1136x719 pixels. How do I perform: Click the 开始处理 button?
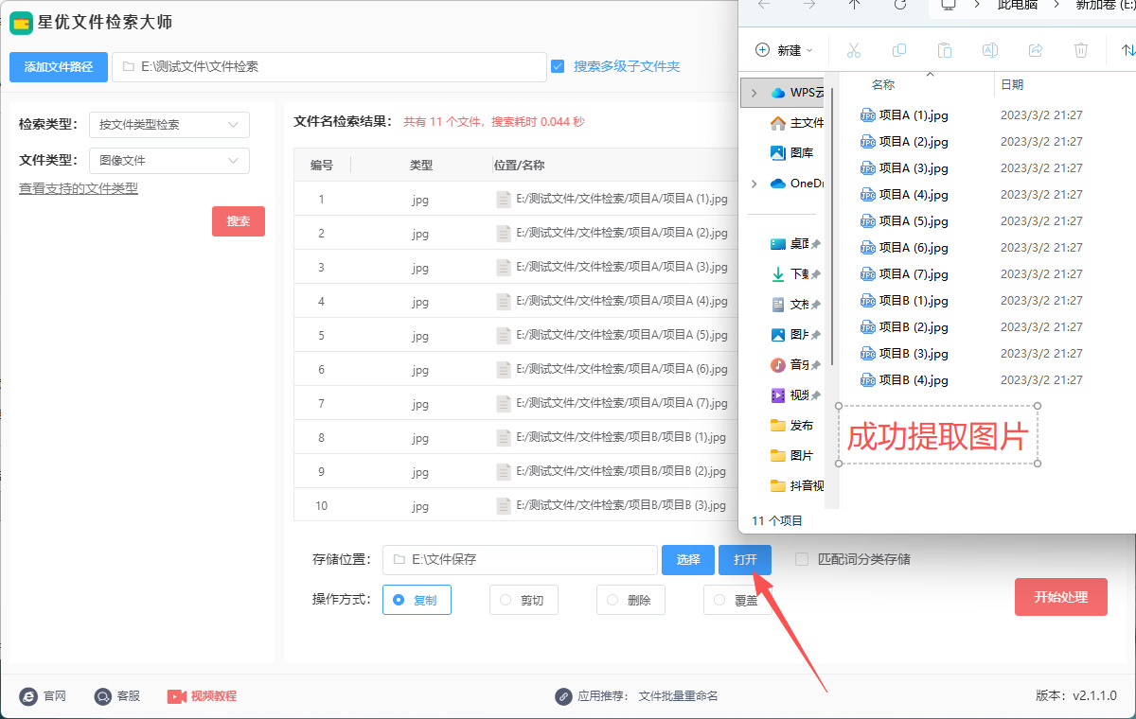click(x=1060, y=597)
